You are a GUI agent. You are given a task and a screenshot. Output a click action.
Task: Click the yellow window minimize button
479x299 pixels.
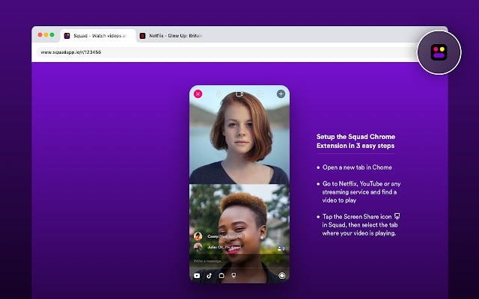46,35
